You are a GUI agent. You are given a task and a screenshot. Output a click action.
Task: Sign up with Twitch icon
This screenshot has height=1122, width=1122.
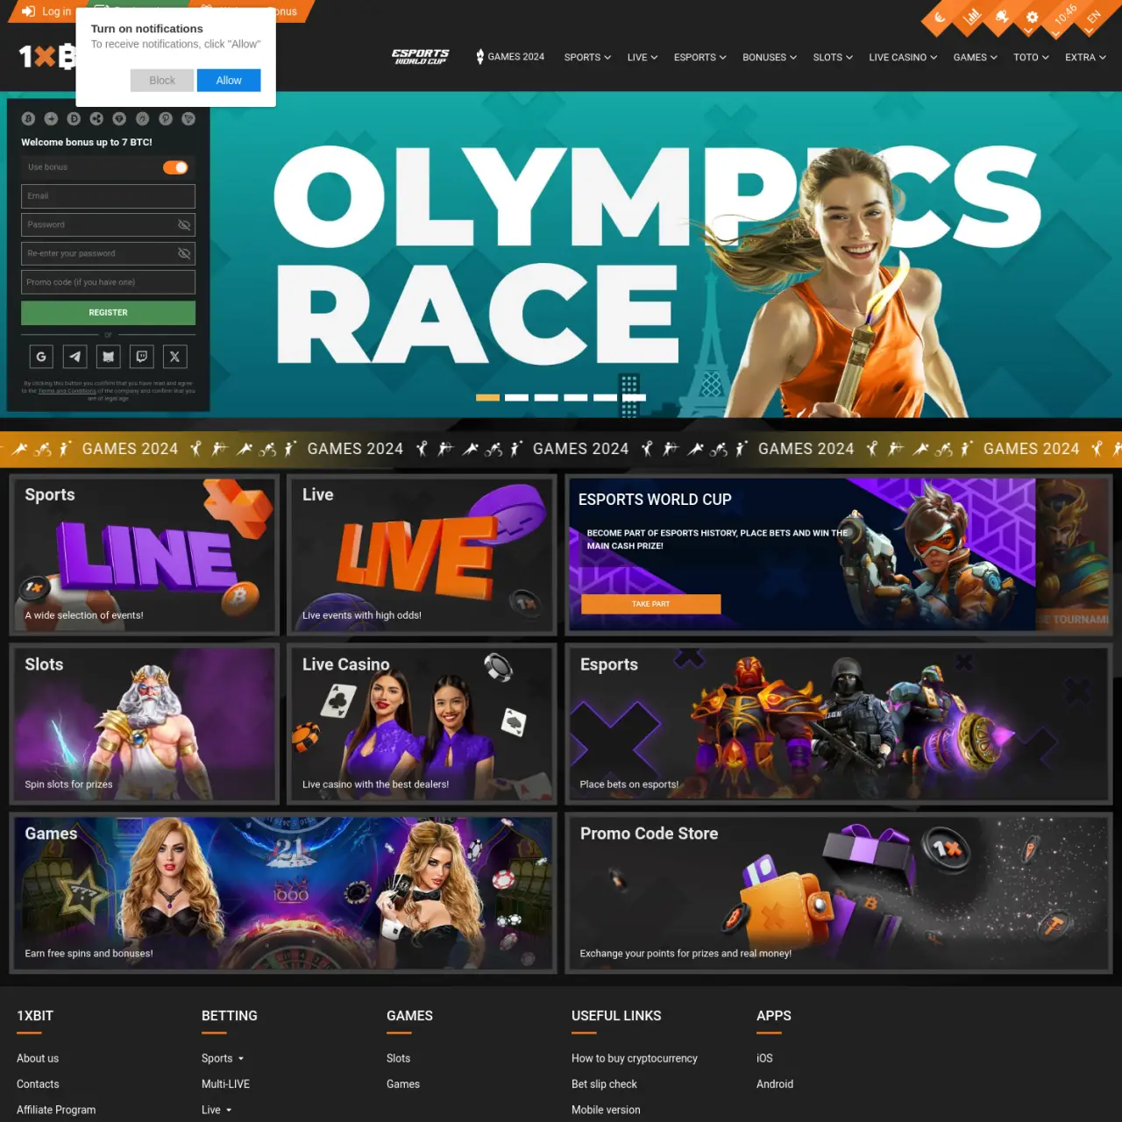(x=141, y=357)
